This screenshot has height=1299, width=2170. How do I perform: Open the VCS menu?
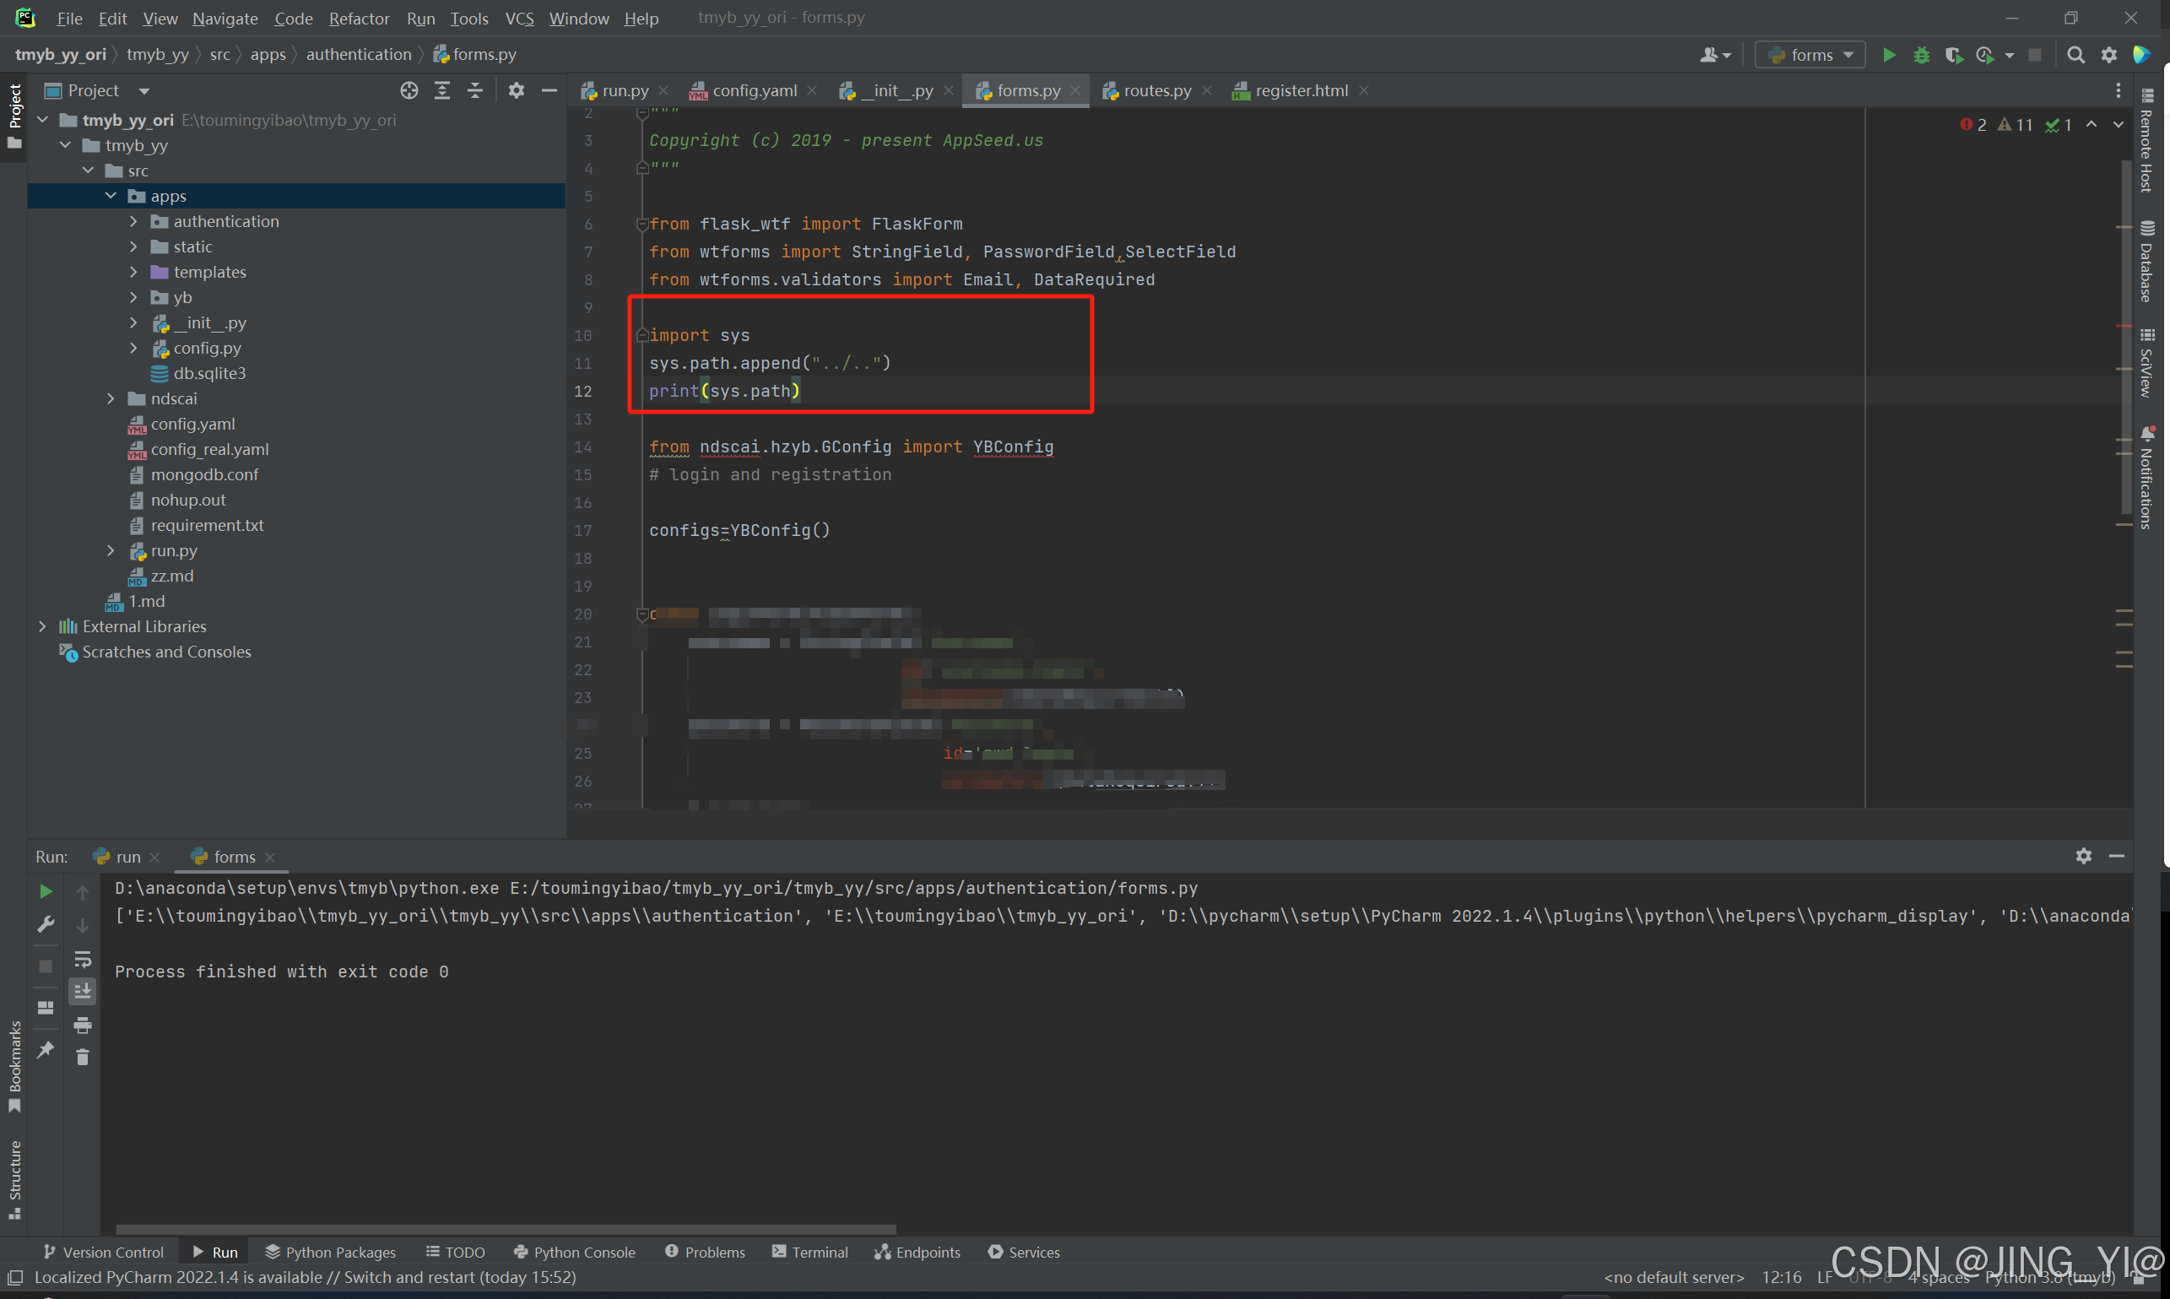(x=519, y=19)
